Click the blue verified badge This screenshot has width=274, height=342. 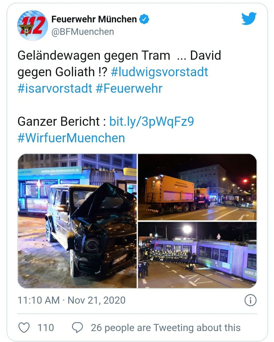click(x=144, y=19)
